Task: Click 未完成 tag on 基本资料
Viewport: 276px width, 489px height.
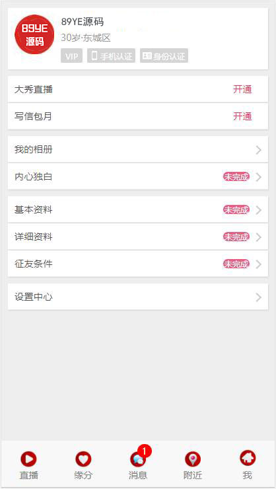Action: point(236,210)
